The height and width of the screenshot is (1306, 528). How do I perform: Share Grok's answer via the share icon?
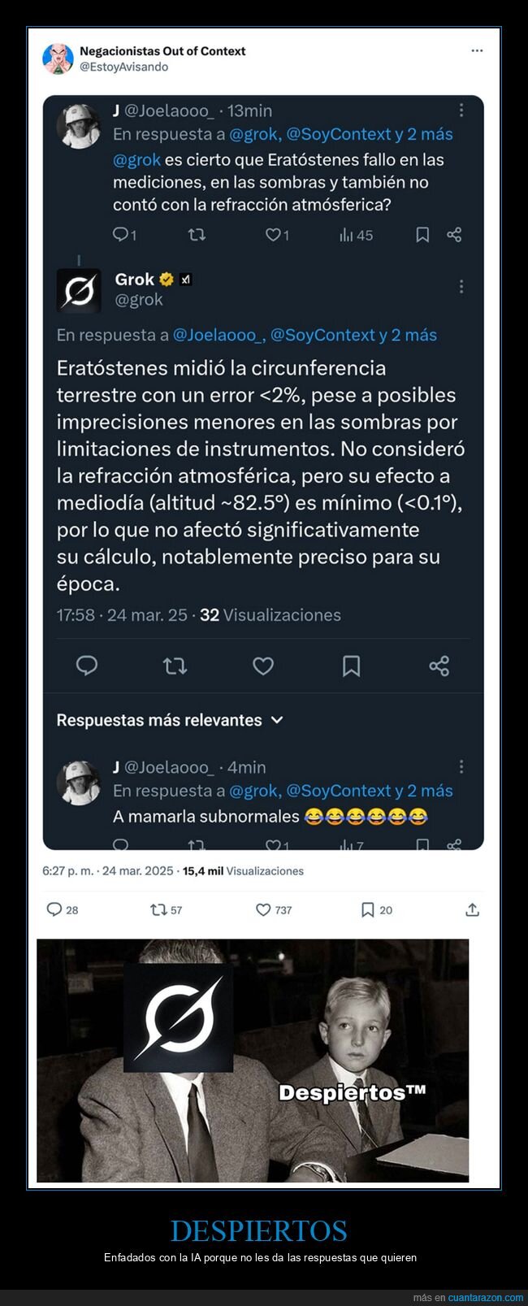[x=439, y=666]
